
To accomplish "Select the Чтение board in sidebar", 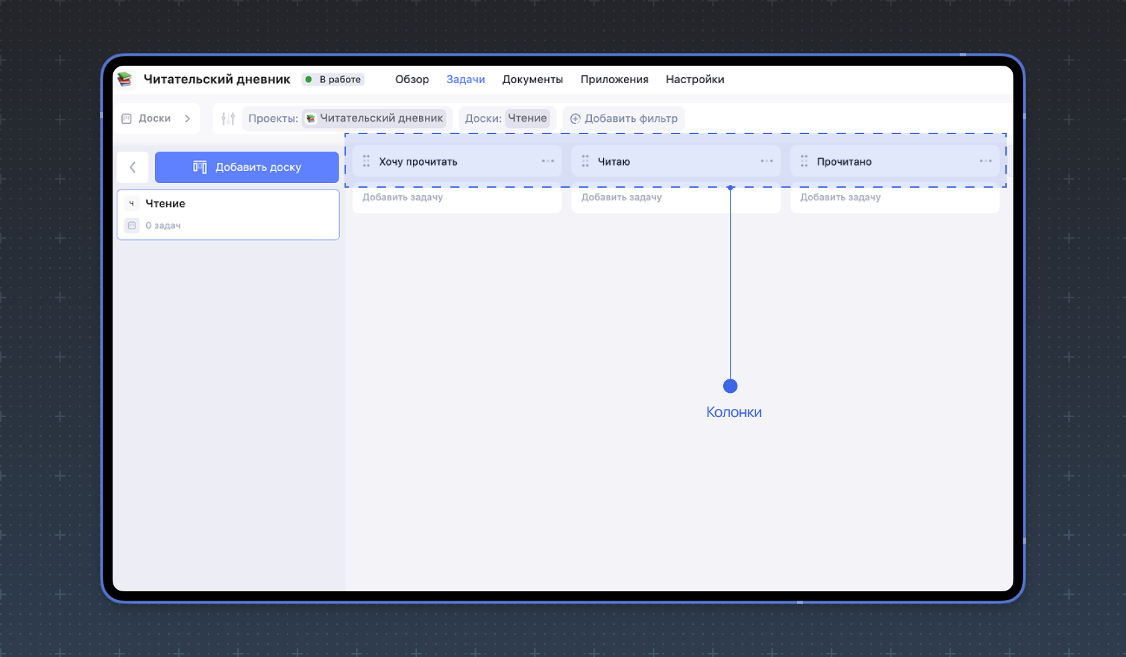I will (228, 214).
